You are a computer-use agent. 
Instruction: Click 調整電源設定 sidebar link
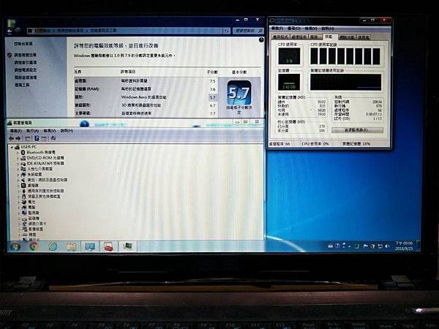click(25, 70)
